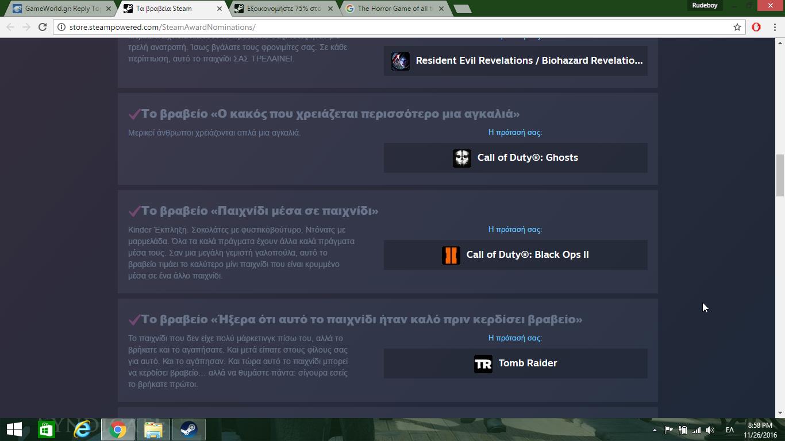785x441 pixels.
Task: Click the battery power tray icon
Action: pos(683,430)
